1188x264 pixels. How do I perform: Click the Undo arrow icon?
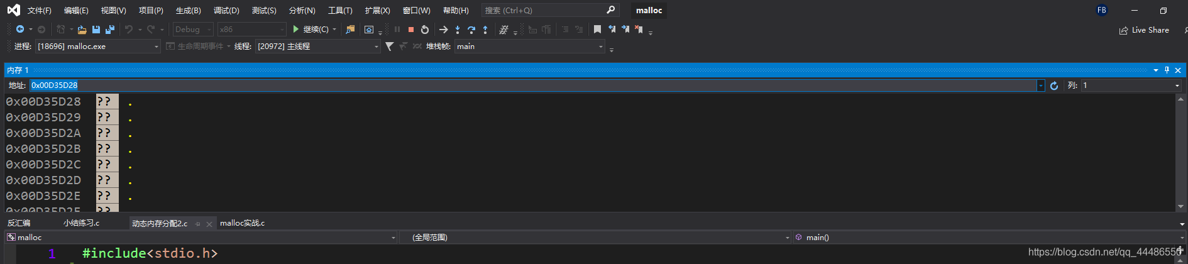point(129,30)
